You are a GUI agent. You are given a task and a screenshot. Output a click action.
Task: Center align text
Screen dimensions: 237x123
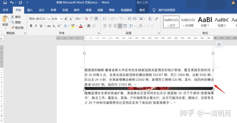[110, 26]
